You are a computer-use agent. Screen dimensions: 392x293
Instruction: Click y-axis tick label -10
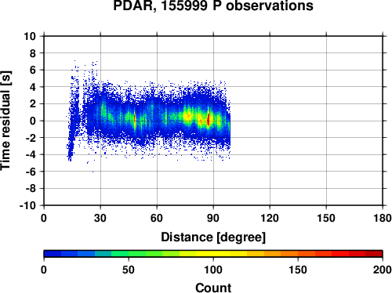click(x=27, y=205)
